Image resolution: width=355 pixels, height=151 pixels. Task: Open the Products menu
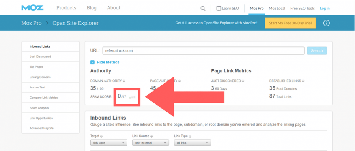pyautogui.click(x=66, y=8)
